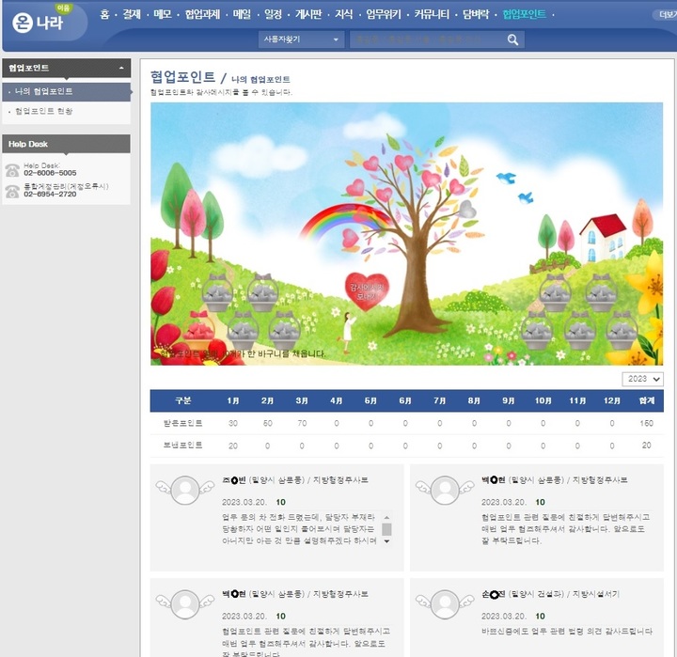Collapse the 협업포인트 sidebar section
The image size is (677, 657).
point(120,69)
